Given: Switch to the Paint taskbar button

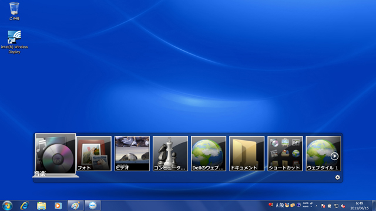Looking at the screenshot, I should point(76,206).
